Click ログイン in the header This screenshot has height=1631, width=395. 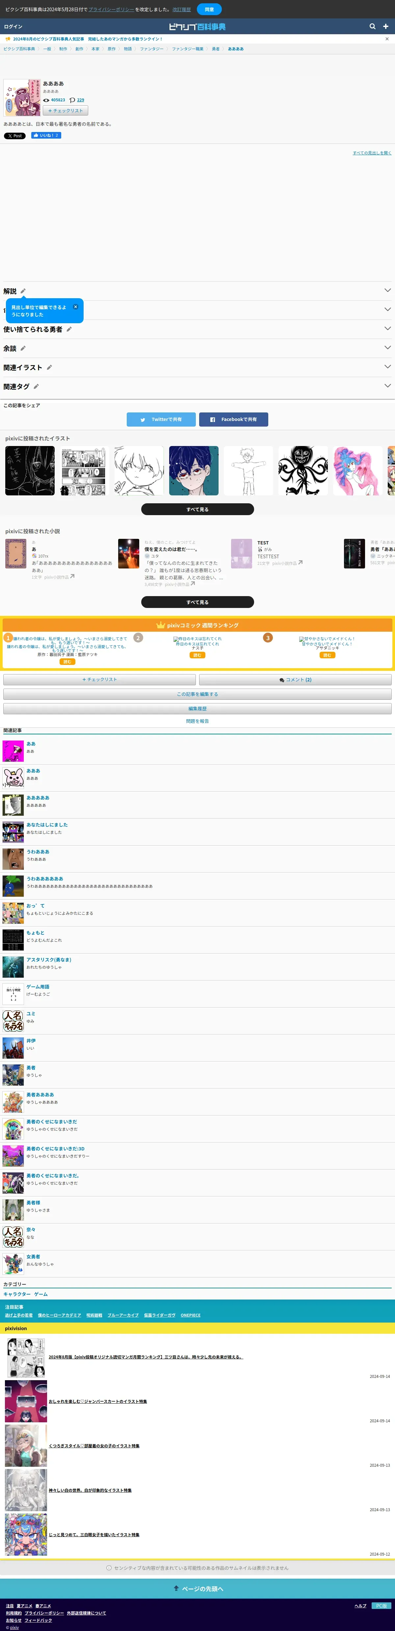[x=13, y=27]
